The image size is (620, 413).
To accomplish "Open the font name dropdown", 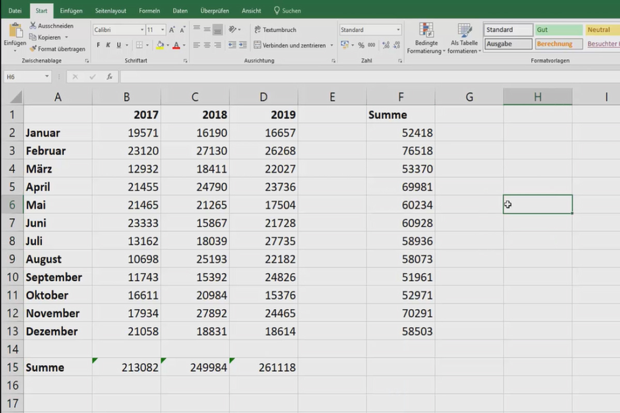I will pos(141,29).
